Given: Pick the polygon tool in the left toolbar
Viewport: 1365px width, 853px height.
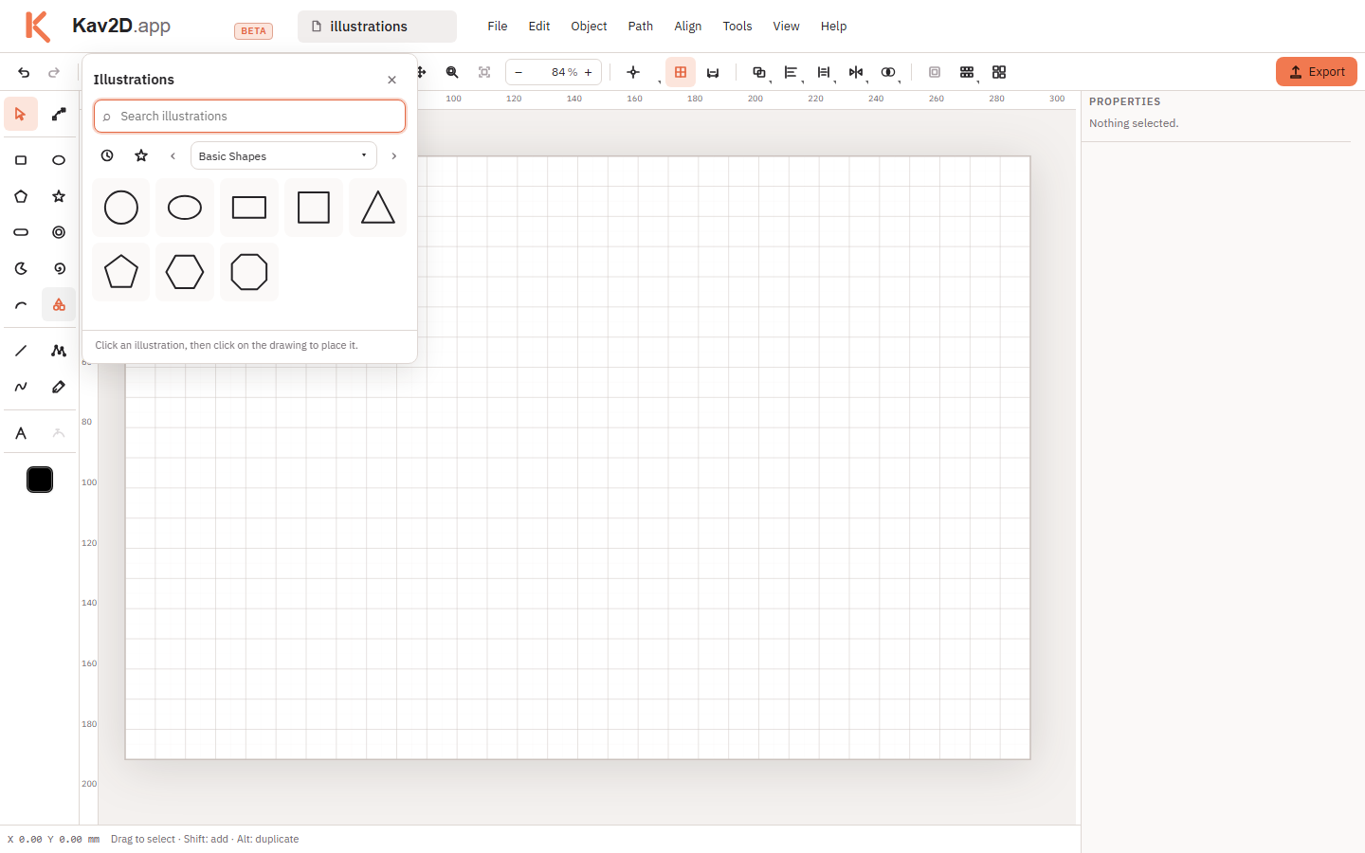Looking at the screenshot, I should tap(21, 196).
